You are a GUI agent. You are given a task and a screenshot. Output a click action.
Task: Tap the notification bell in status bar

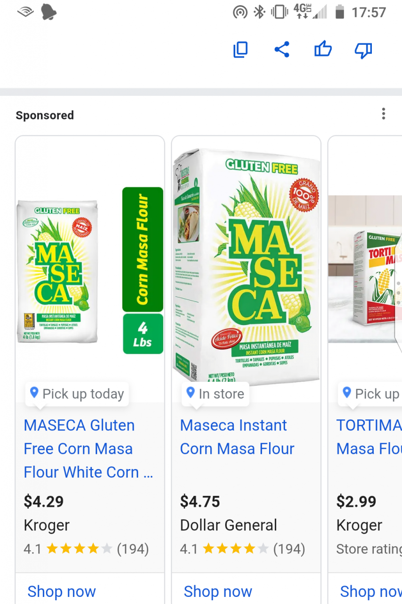49,13
